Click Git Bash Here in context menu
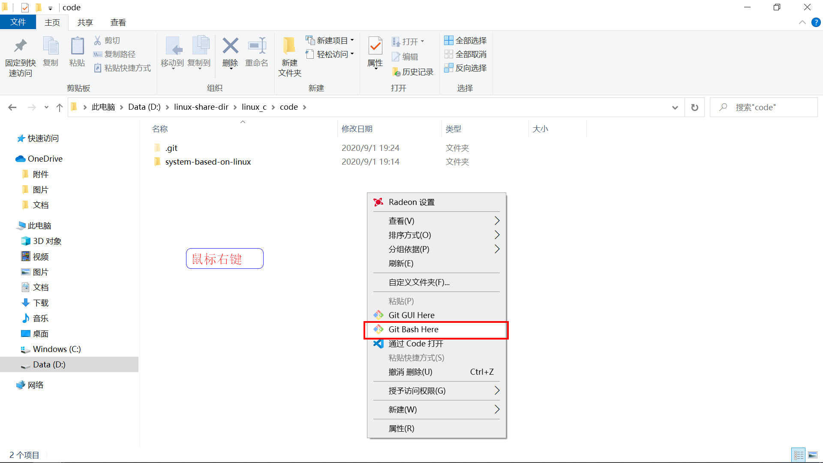Screen dimensions: 823x463 tap(413, 329)
